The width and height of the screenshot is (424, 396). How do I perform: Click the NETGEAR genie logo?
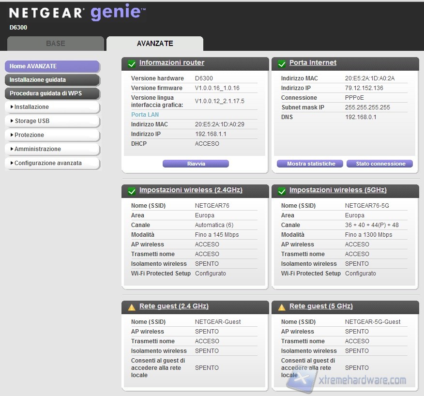tap(77, 13)
